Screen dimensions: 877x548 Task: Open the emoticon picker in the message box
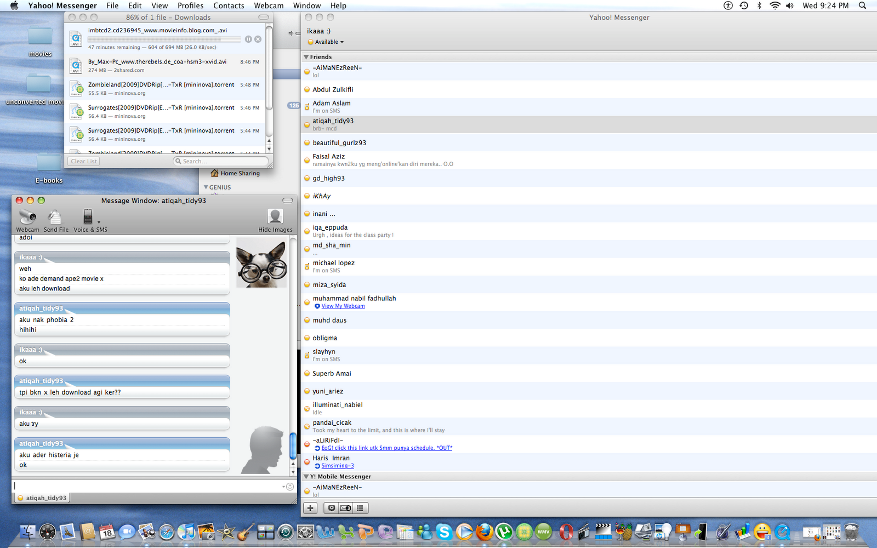pos(290,487)
